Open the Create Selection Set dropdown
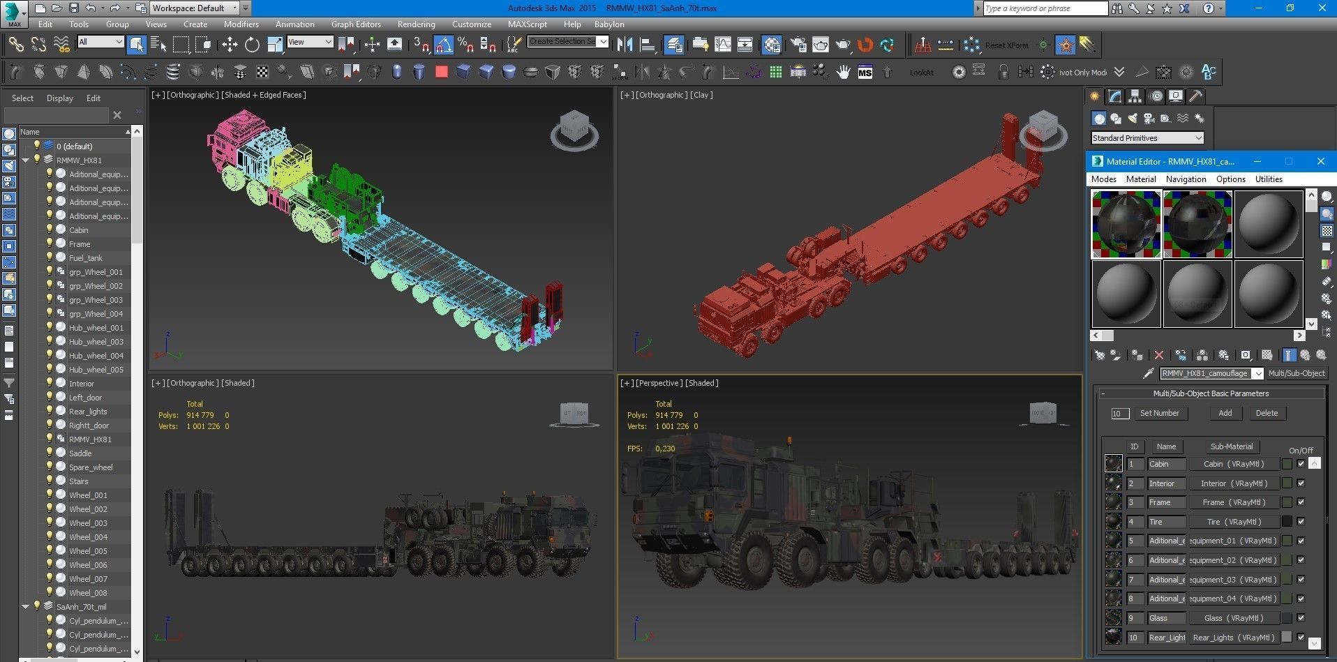Viewport: 1337px width, 662px height. tap(568, 42)
